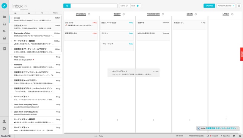Click the Invite banner link

(x=218, y=128)
